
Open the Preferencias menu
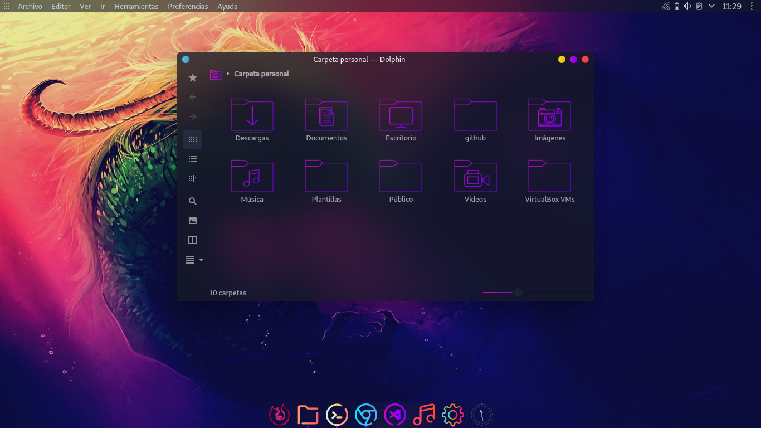[188, 6]
